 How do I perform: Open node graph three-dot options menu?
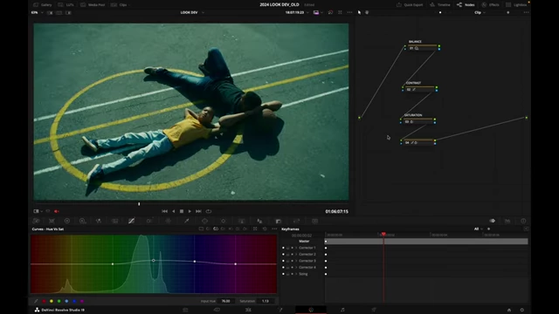point(526,12)
